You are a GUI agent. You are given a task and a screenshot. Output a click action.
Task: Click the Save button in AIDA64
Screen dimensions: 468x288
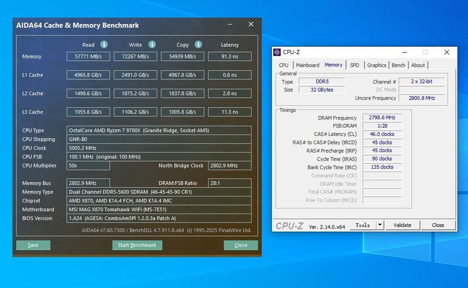(33, 245)
